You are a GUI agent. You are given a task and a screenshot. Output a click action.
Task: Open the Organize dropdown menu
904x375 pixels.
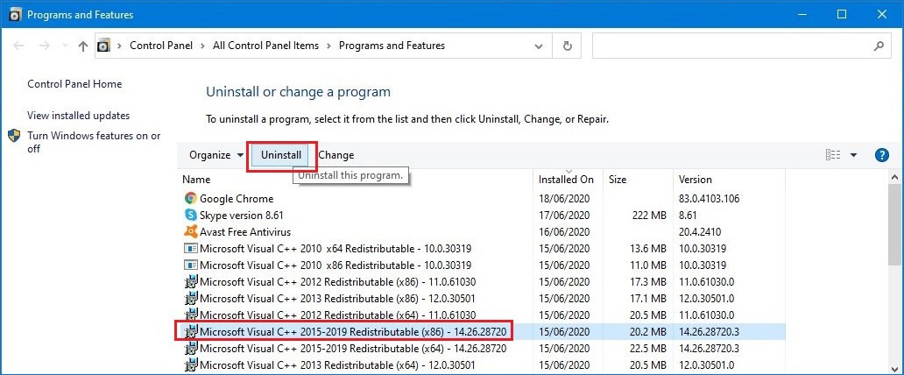pos(217,154)
